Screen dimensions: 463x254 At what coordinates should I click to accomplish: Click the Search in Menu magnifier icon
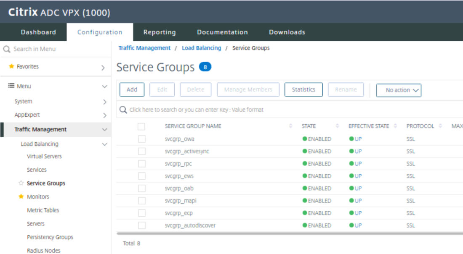tap(7, 49)
